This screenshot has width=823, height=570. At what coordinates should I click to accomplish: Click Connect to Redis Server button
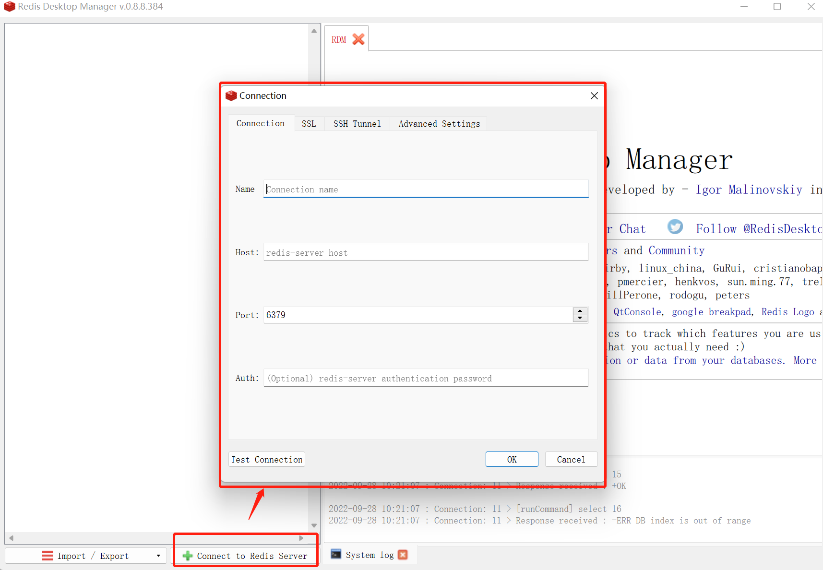245,556
